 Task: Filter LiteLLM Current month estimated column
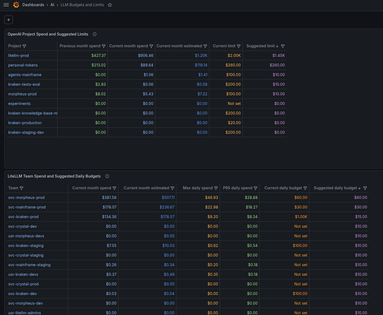click(x=172, y=188)
